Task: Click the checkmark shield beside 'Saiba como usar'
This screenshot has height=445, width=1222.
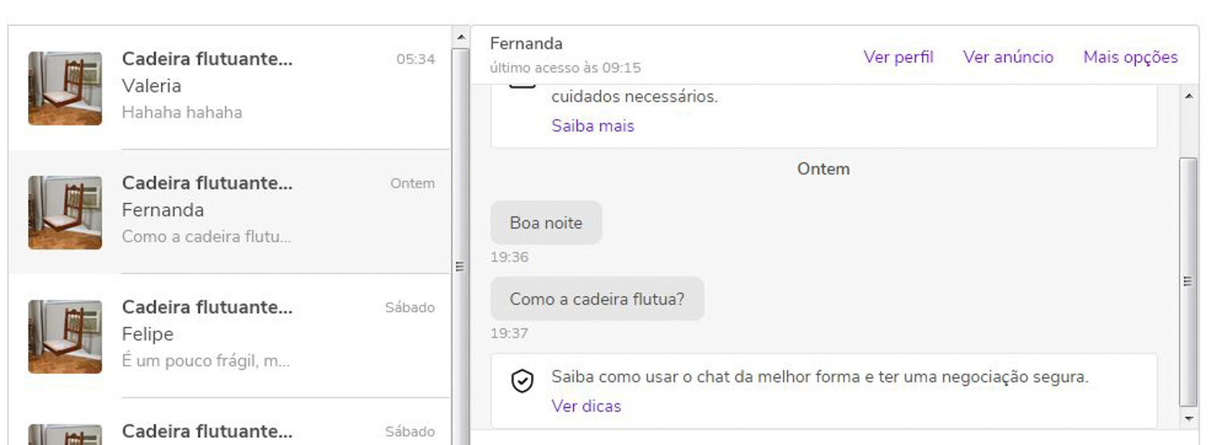Action: click(x=523, y=381)
